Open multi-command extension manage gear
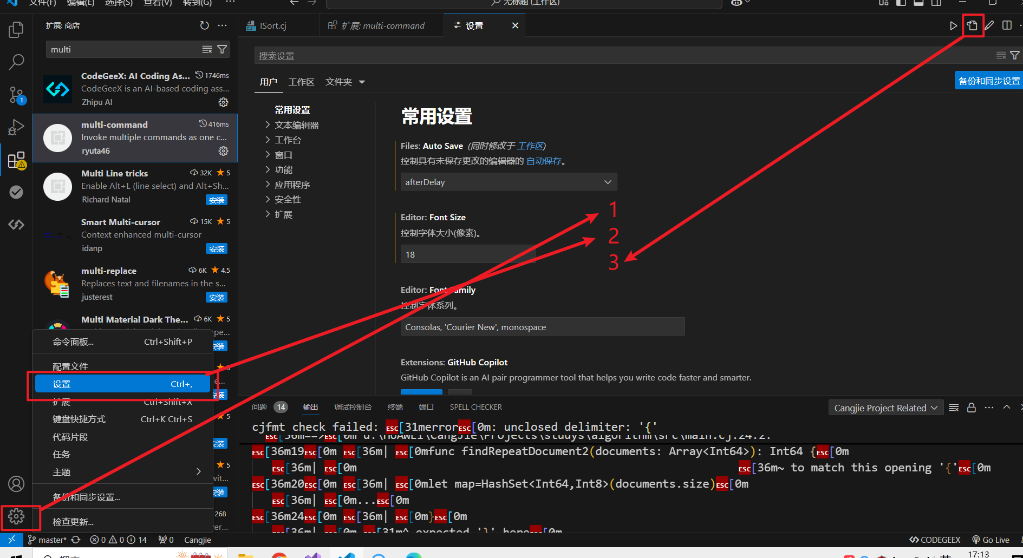 coord(223,151)
